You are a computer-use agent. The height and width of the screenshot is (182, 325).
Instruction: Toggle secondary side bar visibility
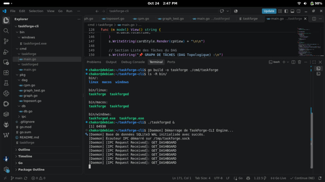click(x=299, y=11)
